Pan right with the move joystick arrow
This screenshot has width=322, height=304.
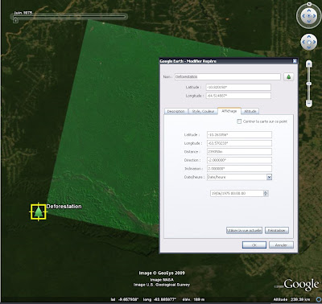click(x=315, y=42)
